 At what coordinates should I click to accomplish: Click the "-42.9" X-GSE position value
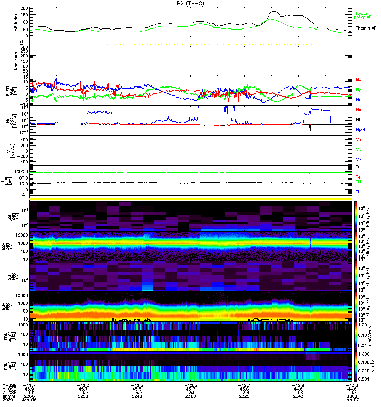pos(298,385)
